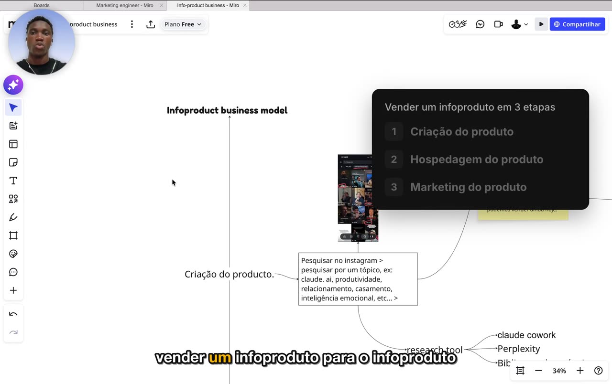Image resolution: width=612 pixels, height=384 pixels.
Task: Open the frames list panel icon
Action: click(520, 371)
